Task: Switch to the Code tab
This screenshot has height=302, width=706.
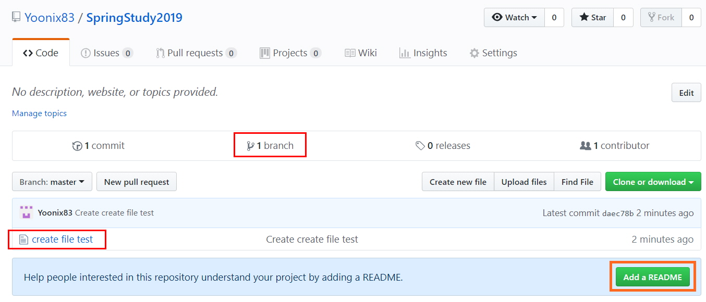Action: point(41,53)
